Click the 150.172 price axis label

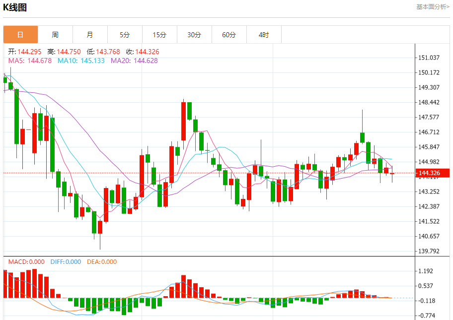click(429, 72)
